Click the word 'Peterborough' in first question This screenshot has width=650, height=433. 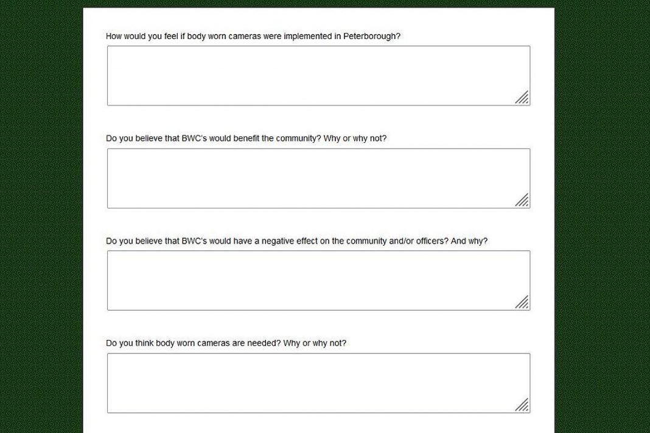tap(371, 36)
